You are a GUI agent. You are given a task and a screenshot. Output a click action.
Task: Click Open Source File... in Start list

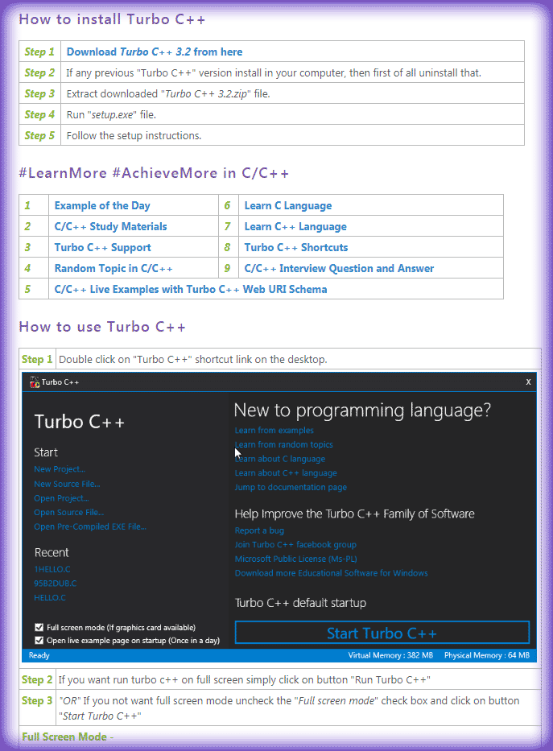pyautogui.click(x=69, y=512)
